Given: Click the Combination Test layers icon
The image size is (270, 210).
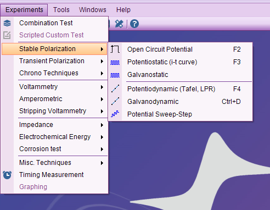Looking at the screenshot, I should click(x=7, y=23).
